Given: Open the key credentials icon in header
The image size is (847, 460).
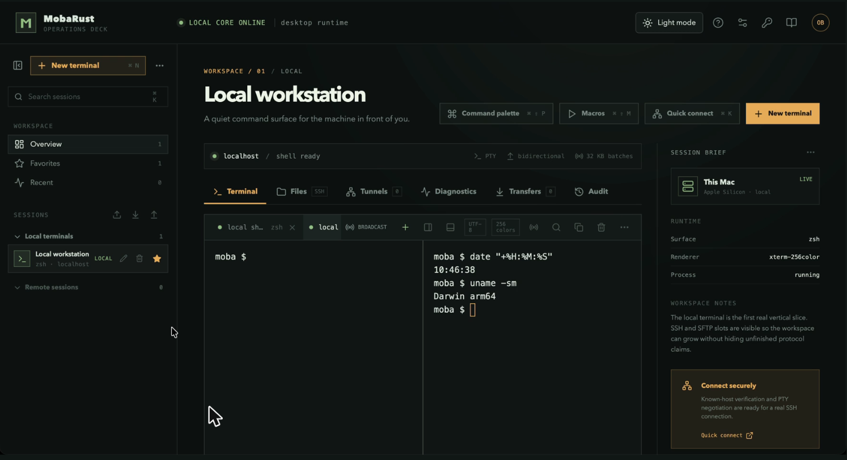Looking at the screenshot, I should pyautogui.click(x=766, y=23).
